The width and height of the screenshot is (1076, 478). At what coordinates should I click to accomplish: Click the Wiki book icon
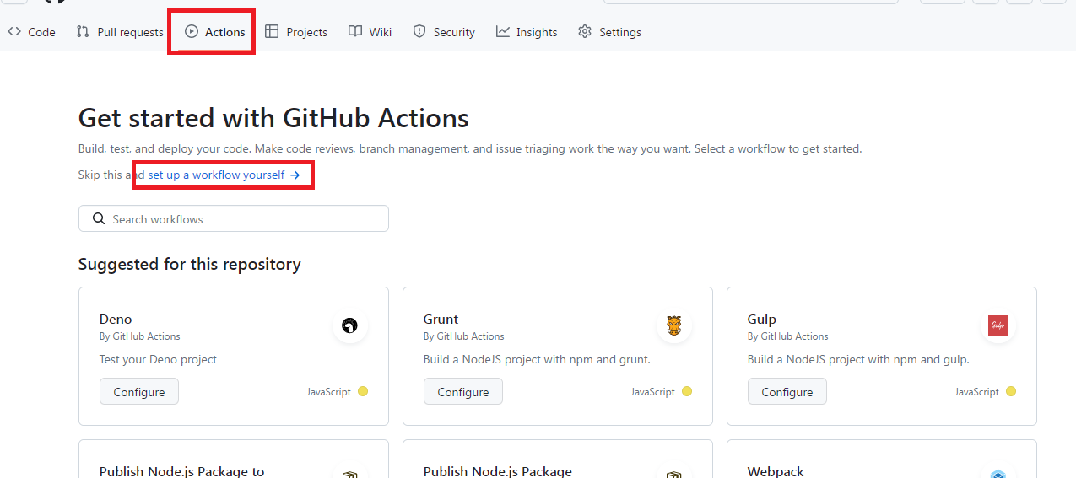[355, 32]
